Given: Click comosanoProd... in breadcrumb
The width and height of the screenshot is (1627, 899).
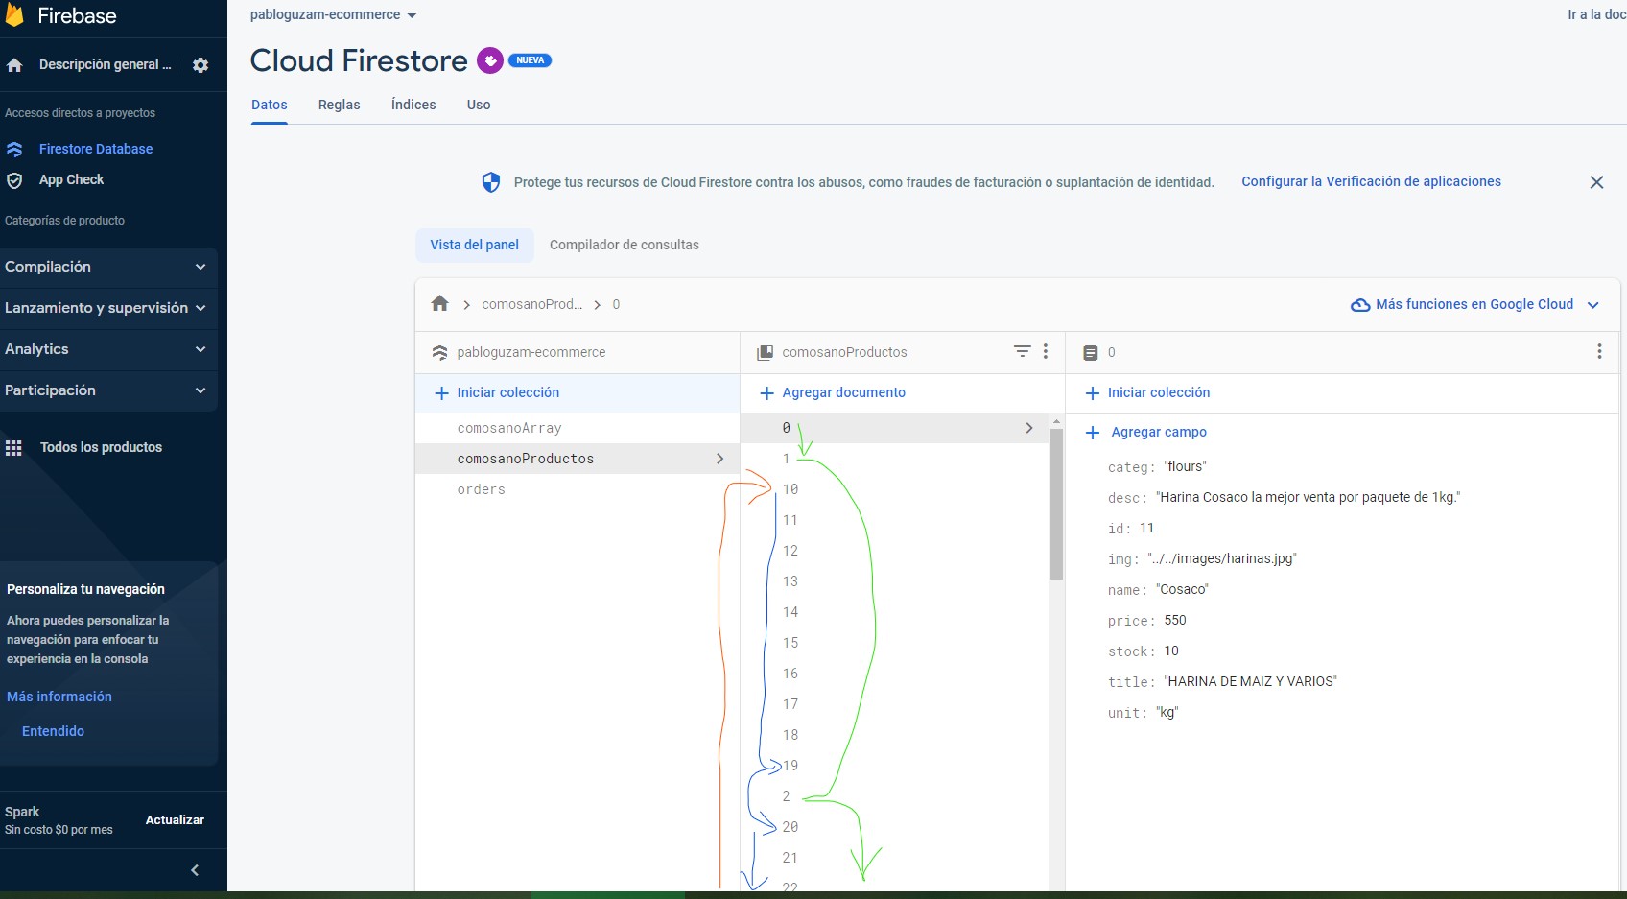Looking at the screenshot, I should (x=532, y=304).
